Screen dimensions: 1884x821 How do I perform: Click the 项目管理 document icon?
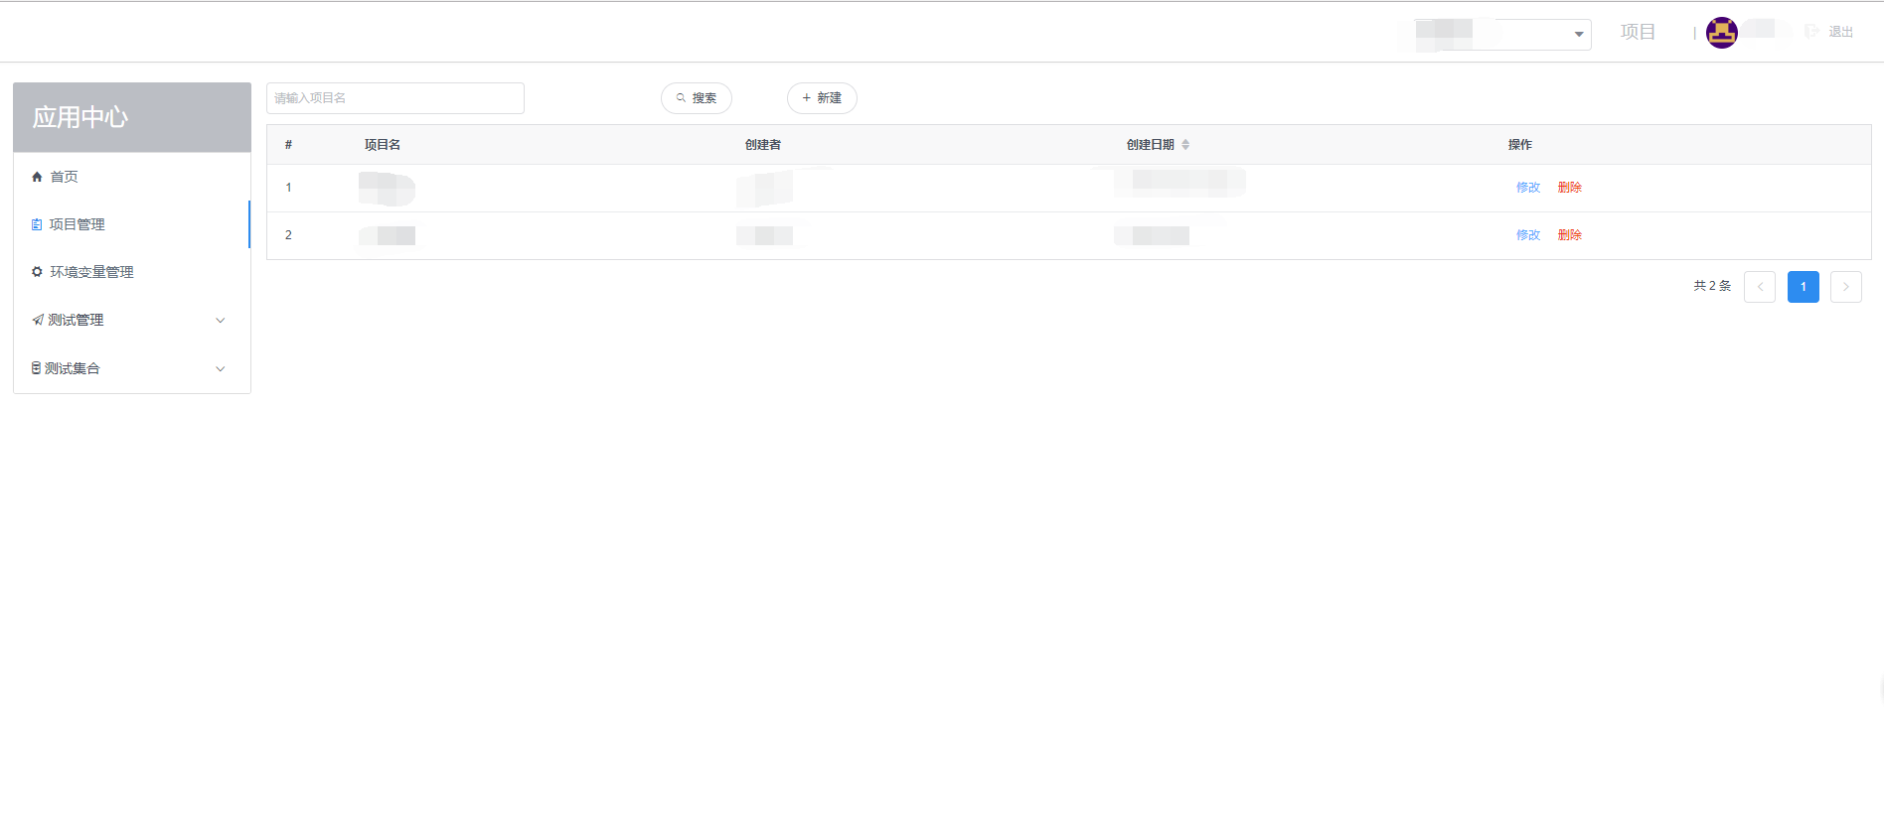tap(37, 224)
